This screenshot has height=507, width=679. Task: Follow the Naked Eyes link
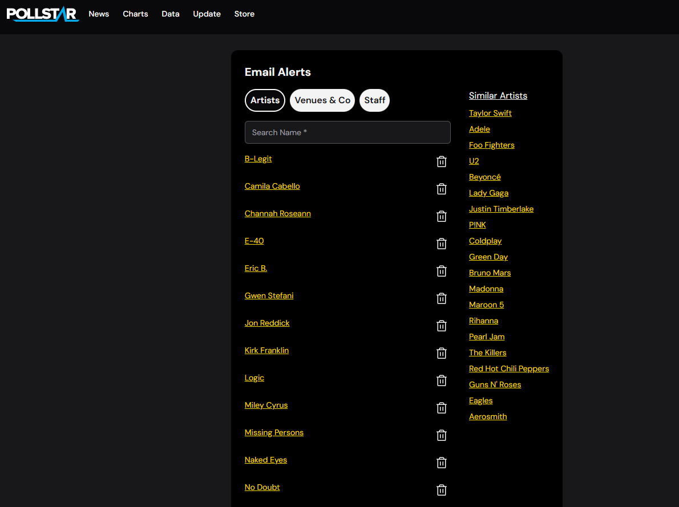click(x=266, y=460)
